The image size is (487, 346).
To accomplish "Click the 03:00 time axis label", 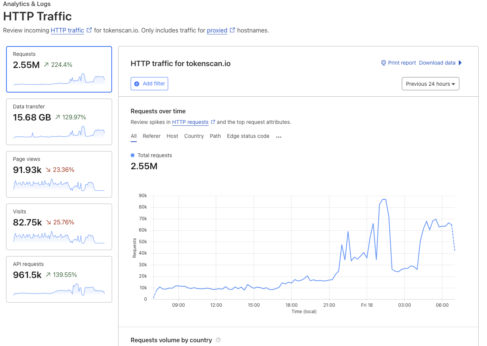I will [x=404, y=305].
